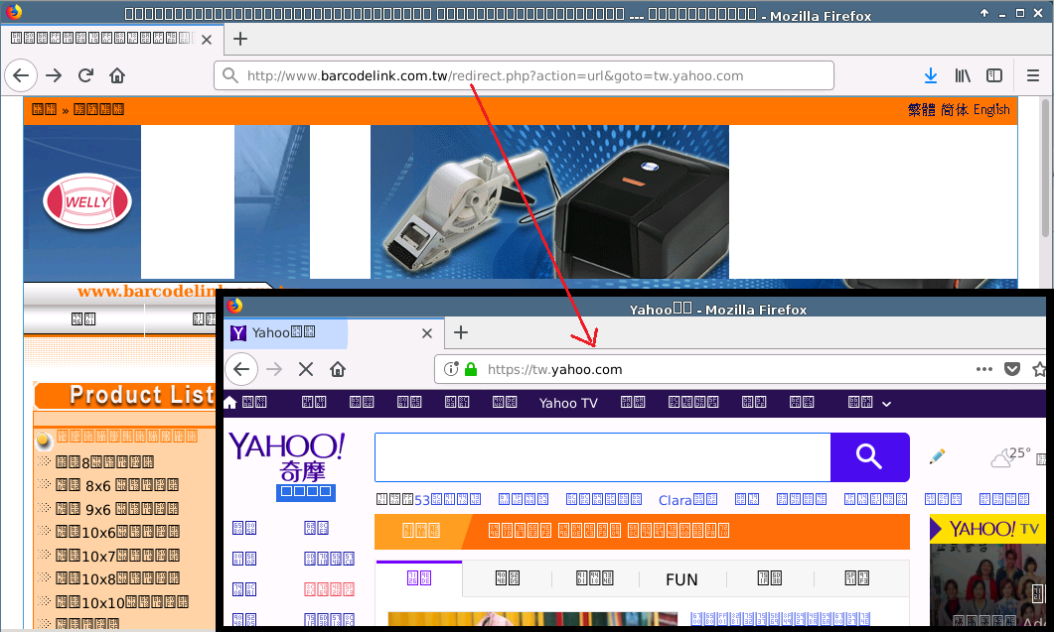Viewport: 1054px width, 632px height.
Task: Go to Home in Yahoo Firefox window
Action: [338, 369]
